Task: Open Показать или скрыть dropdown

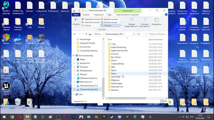Action: coord(145,22)
